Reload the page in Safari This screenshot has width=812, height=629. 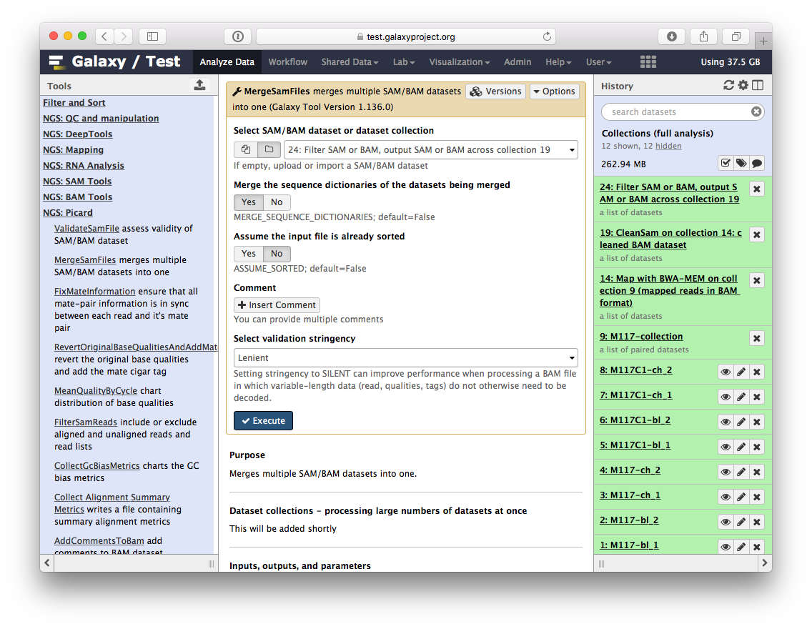[x=547, y=36]
